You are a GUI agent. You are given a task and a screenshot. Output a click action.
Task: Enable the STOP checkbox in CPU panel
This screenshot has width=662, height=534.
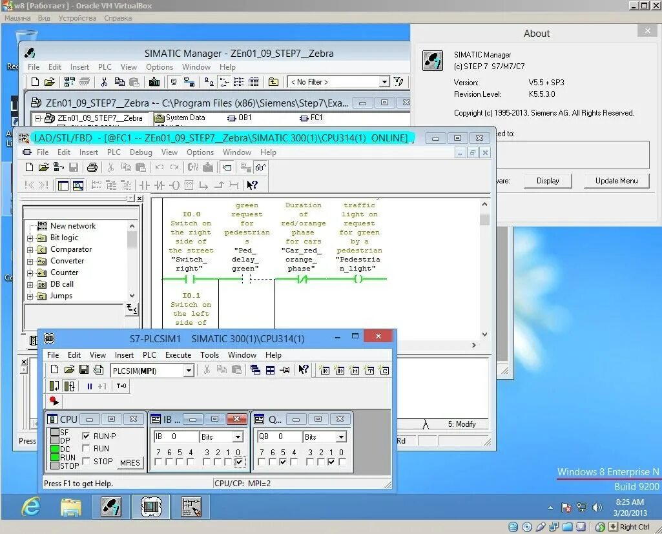86,460
